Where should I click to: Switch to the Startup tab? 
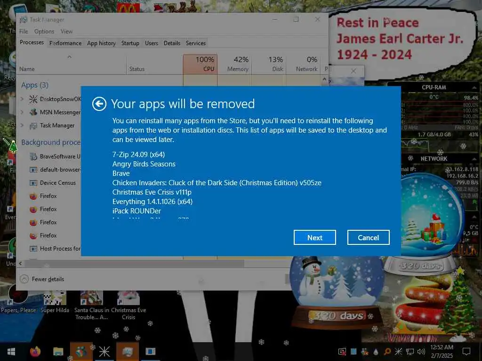click(130, 43)
